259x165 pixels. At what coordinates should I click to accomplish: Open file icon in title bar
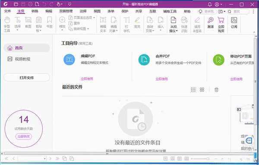tap(16, 4)
